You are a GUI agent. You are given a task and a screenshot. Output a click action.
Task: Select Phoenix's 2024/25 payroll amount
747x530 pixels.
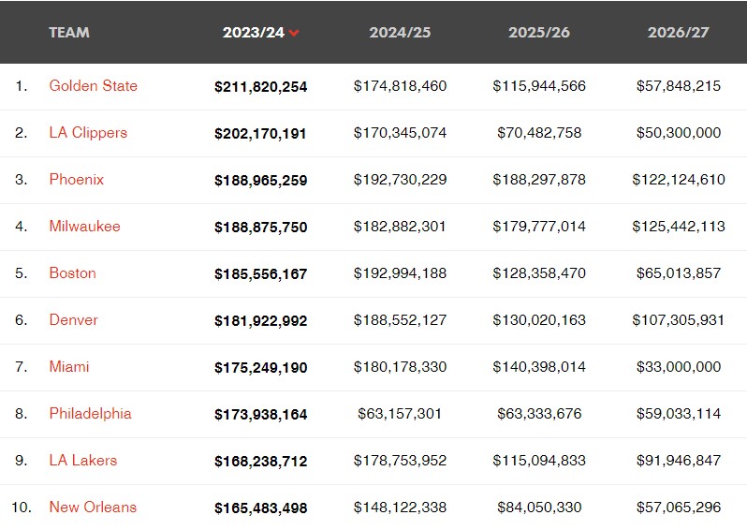click(400, 180)
